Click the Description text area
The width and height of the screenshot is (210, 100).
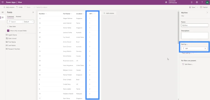coord(195,36)
